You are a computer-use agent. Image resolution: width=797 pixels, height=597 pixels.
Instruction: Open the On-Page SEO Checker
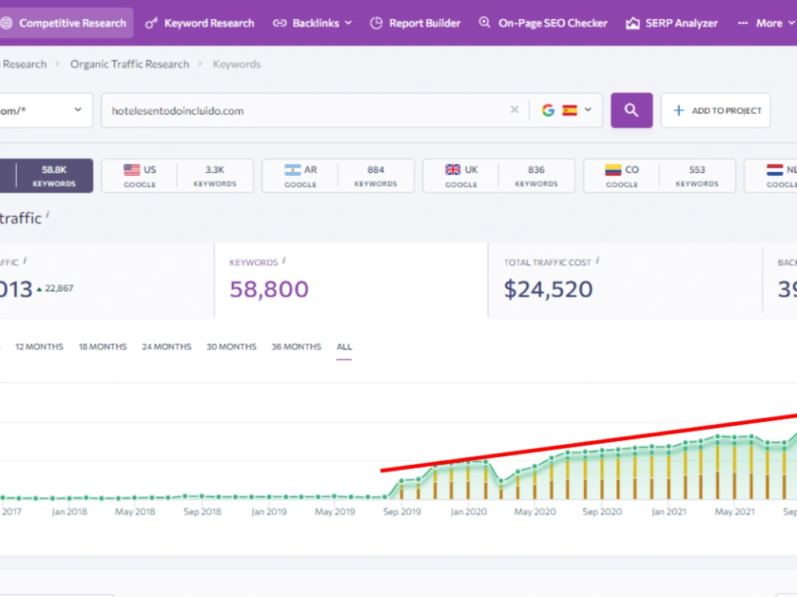(x=543, y=23)
